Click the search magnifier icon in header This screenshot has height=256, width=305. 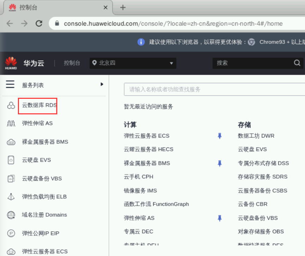(x=297, y=63)
